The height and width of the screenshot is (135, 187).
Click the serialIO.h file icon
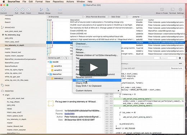pyautogui.click(x=52, y=70)
